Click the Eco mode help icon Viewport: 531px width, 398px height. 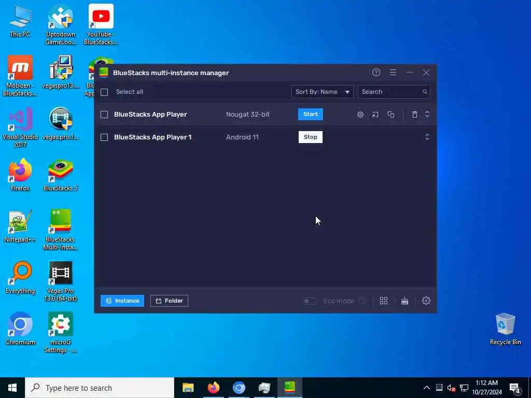tap(362, 301)
